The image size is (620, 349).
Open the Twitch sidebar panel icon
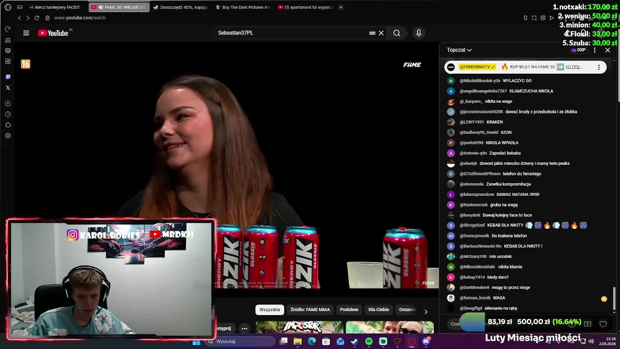(x=8, y=77)
